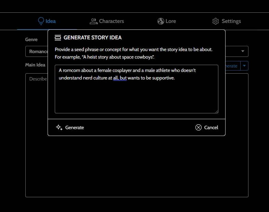This screenshot has width=269, height=212.
Task: Open the Genre combo box showing Romance
Action: [37, 51]
